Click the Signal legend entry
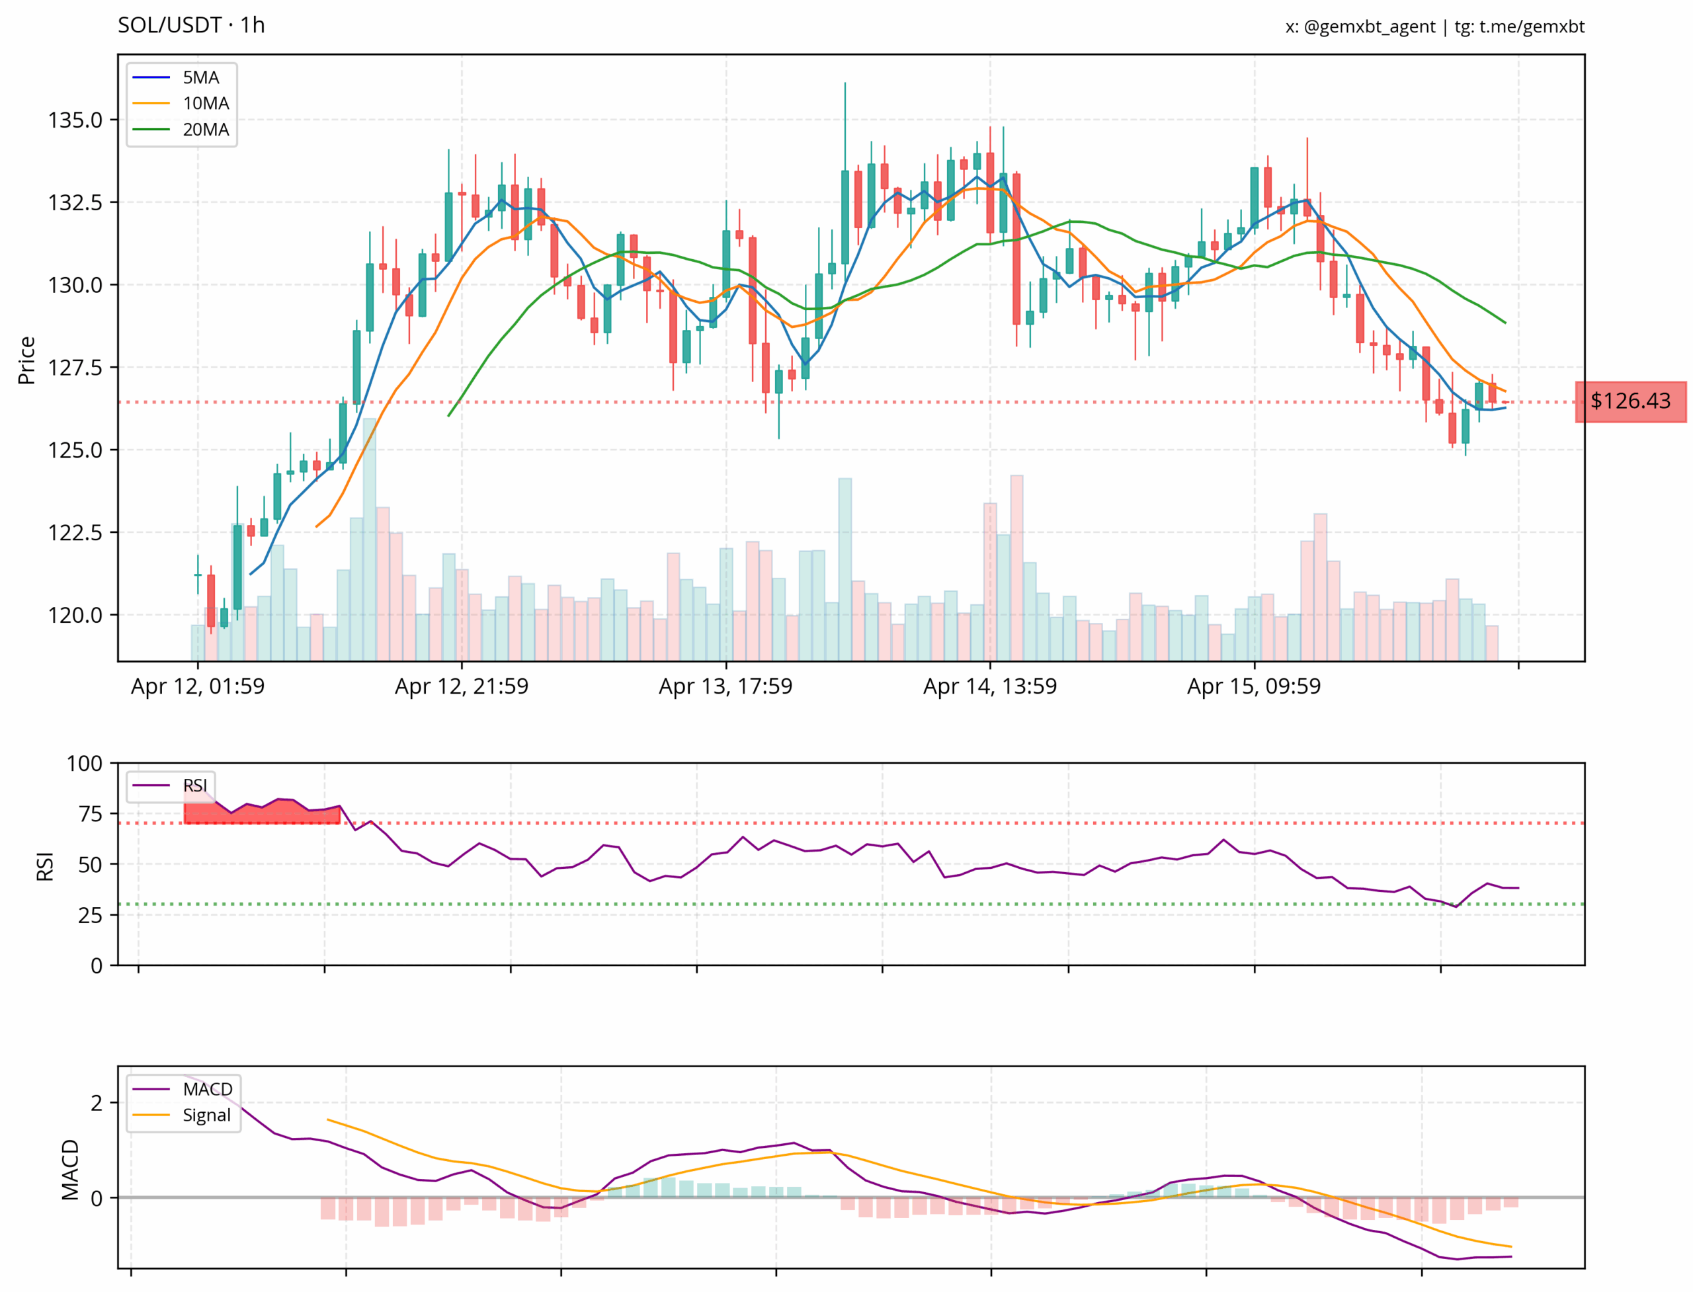The image size is (1693, 1292). tap(181, 1115)
